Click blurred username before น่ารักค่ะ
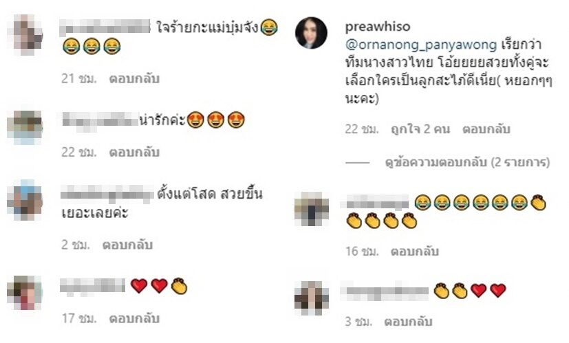The height and width of the screenshot is (343, 569). coord(100,120)
